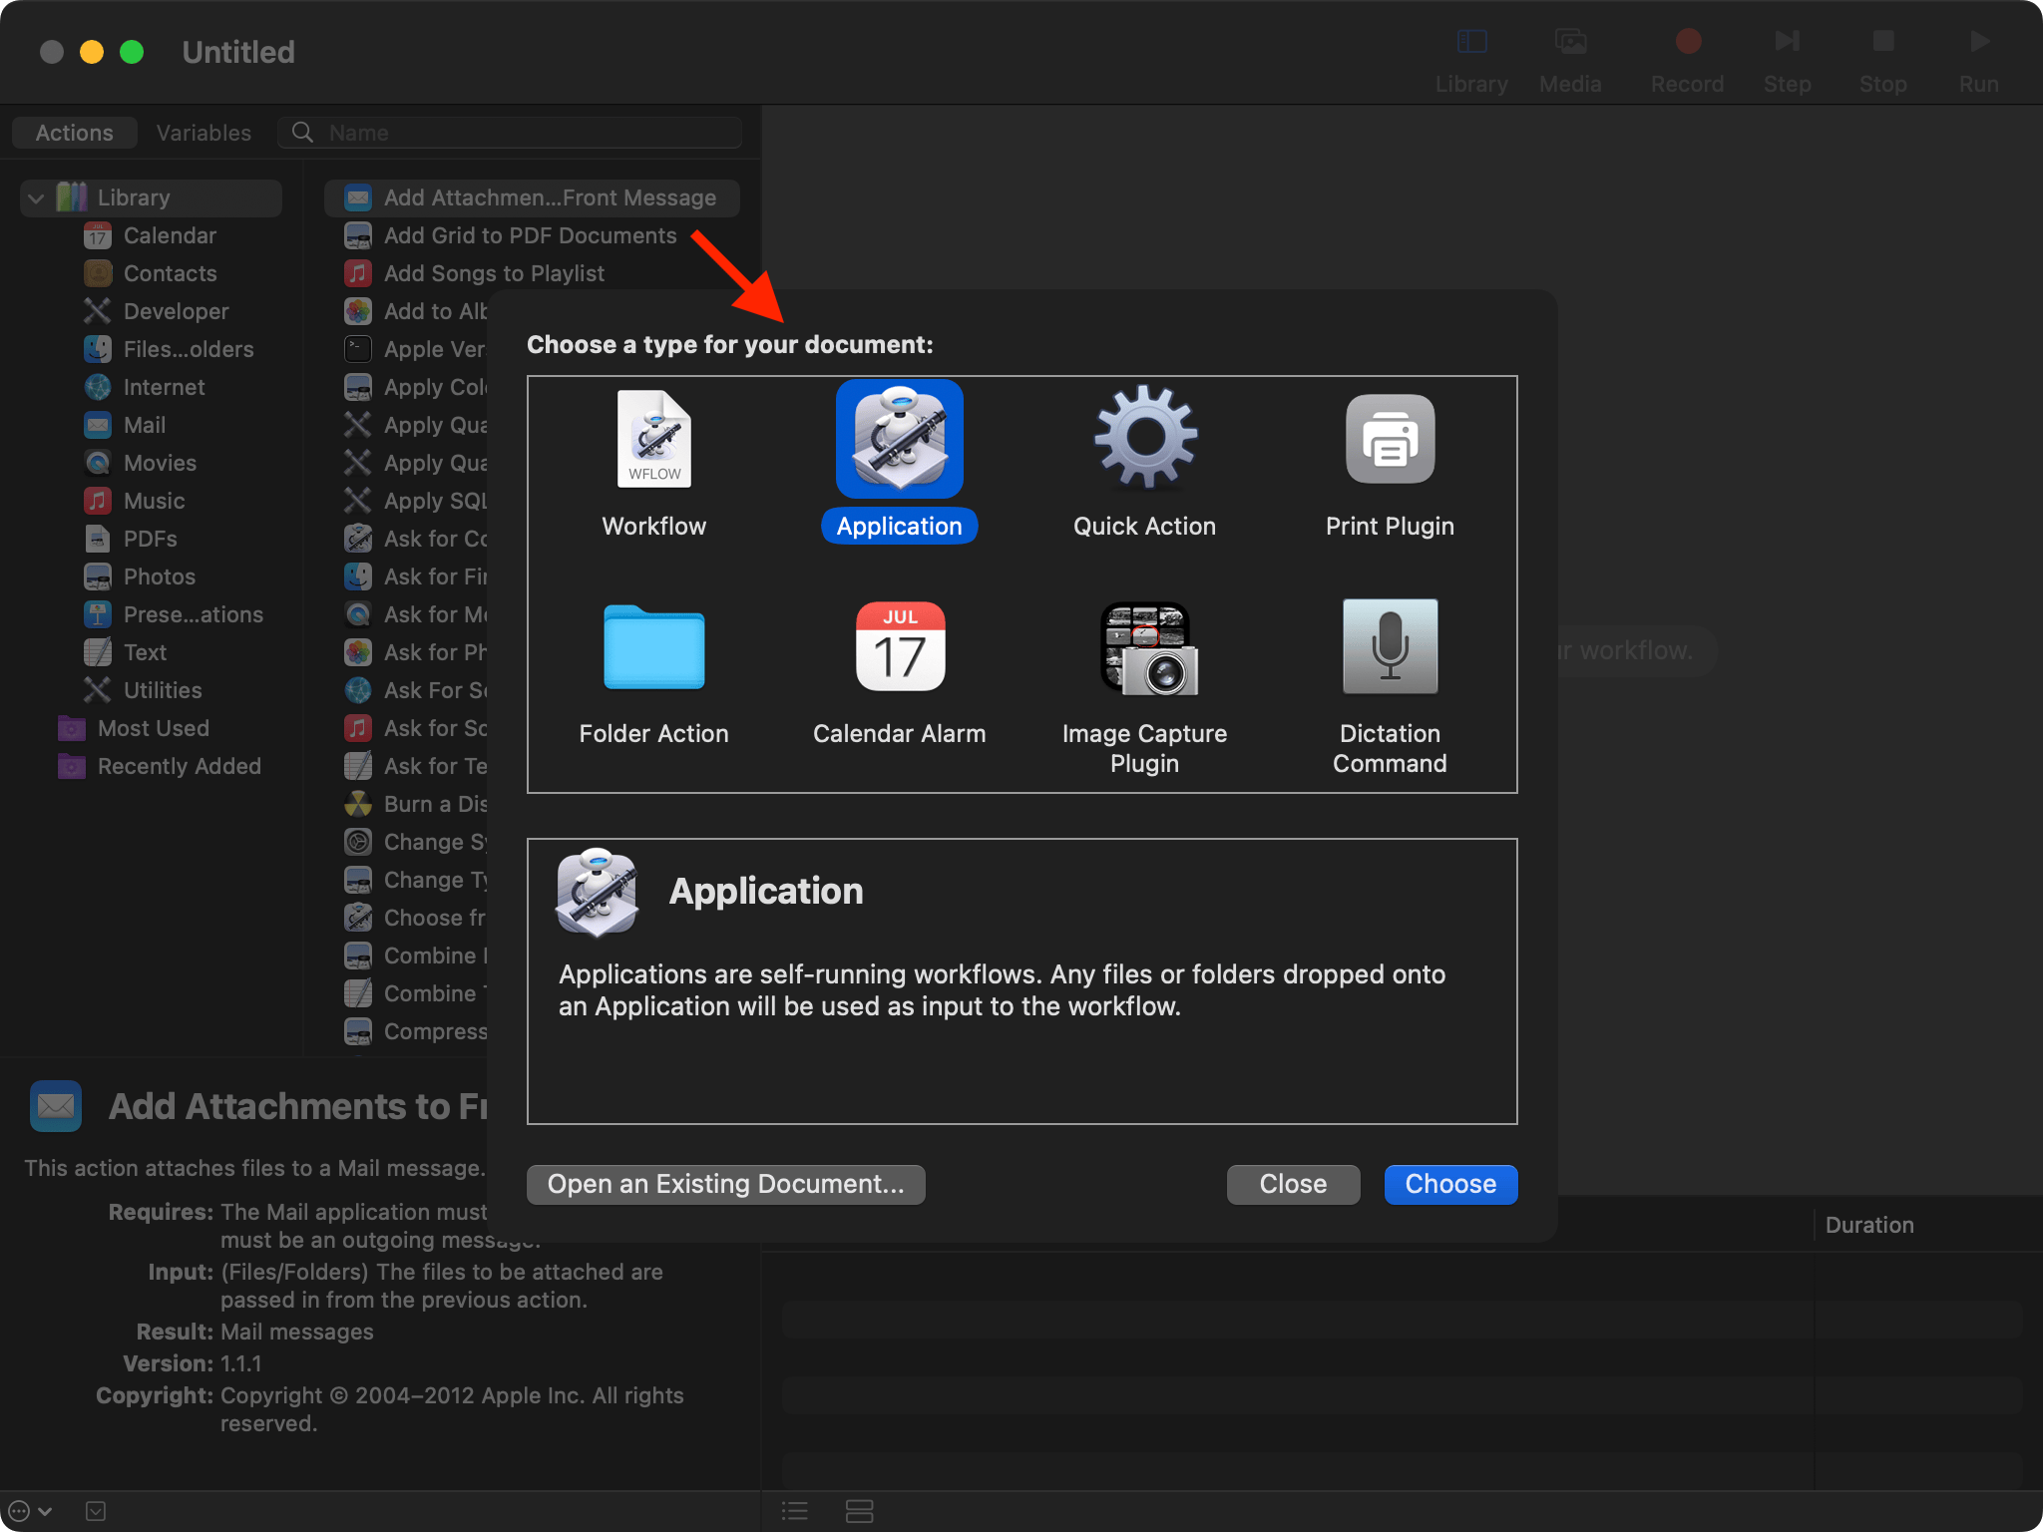Viewport: 2043px width, 1532px height.
Task: Select Add Grid to PDF Documents
Action: [512, 235]
